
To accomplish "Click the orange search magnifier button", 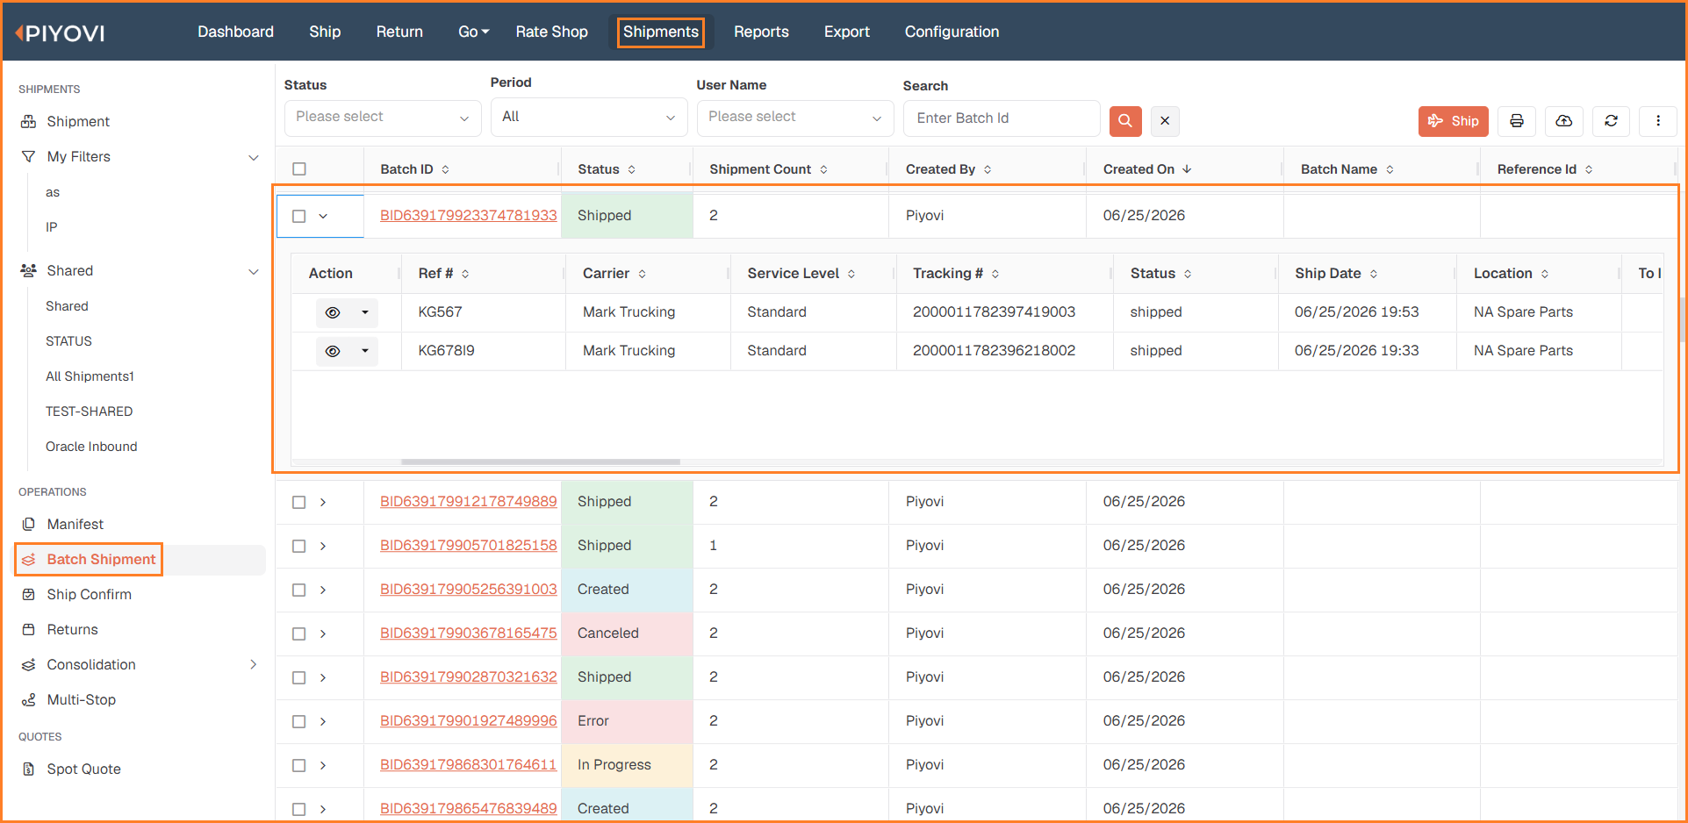I will 1124,121.
